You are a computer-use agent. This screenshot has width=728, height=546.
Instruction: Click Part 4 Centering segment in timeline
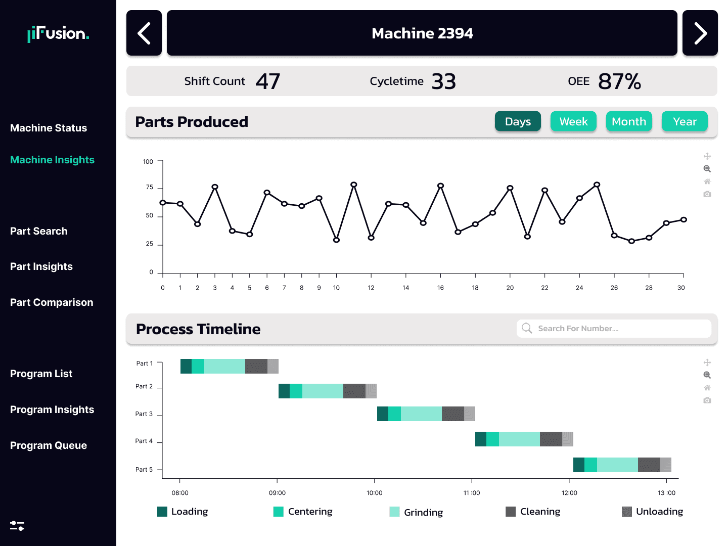click(x=492, y=439)
